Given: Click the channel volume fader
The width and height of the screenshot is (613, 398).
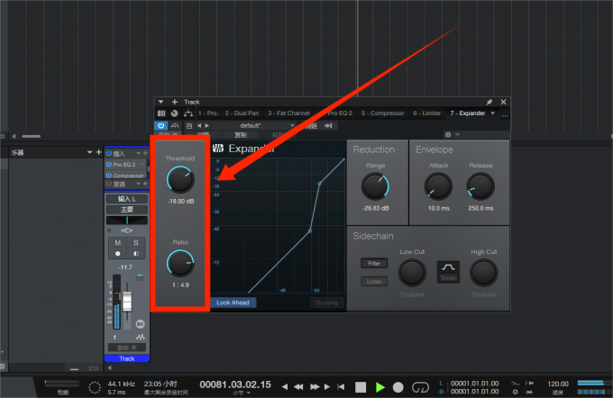Looking at the screenshot, I should (x=127, y=301).
